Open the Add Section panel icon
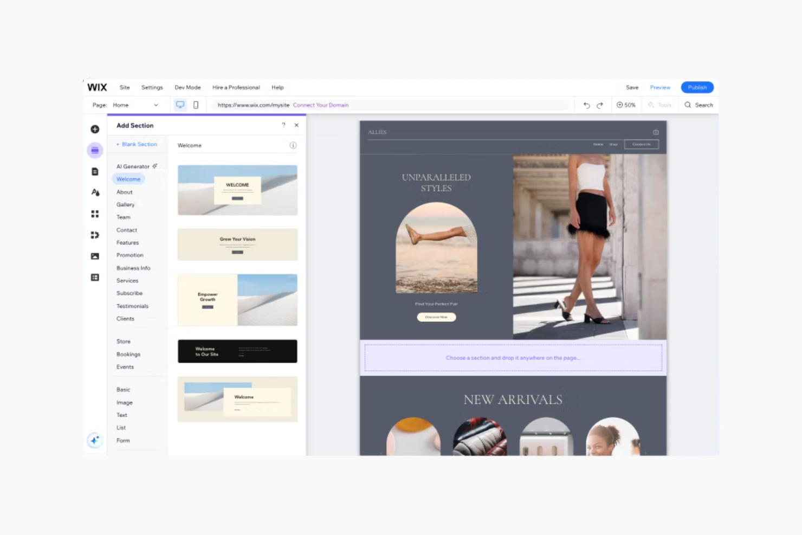 95,150
